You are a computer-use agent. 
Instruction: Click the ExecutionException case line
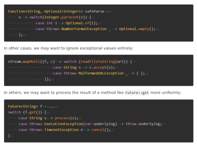(x=90, y=124)
